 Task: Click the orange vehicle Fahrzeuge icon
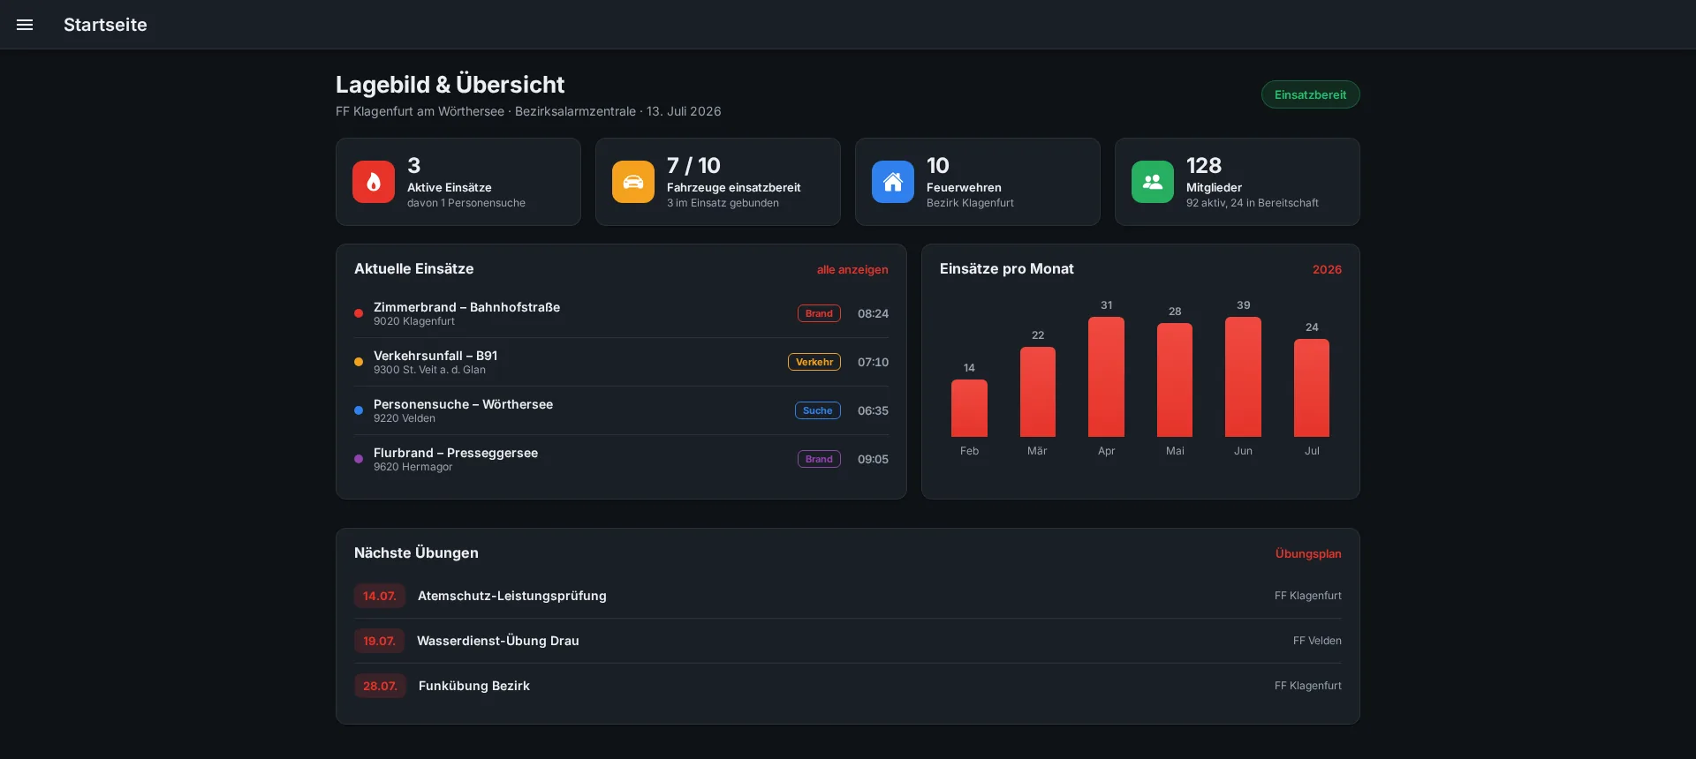click(x=633, y=182)
